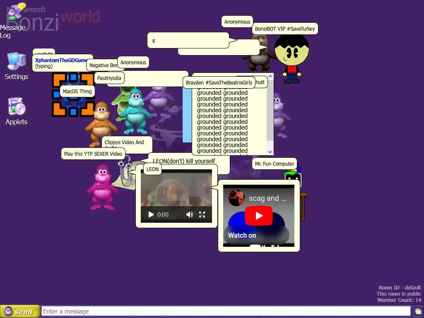Image resolution: width=424 pixels, height=318 pixels.
Task: Open the 'scag and ...' video title
Action: [x=267, y=198]
